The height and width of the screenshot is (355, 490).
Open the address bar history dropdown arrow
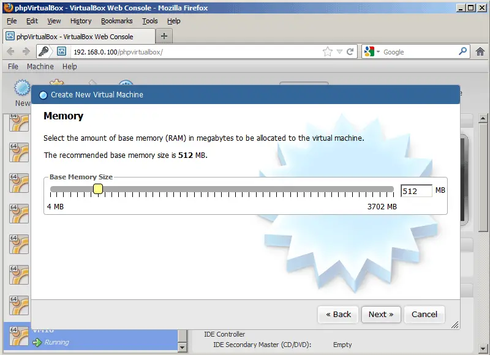pos(340,52)
